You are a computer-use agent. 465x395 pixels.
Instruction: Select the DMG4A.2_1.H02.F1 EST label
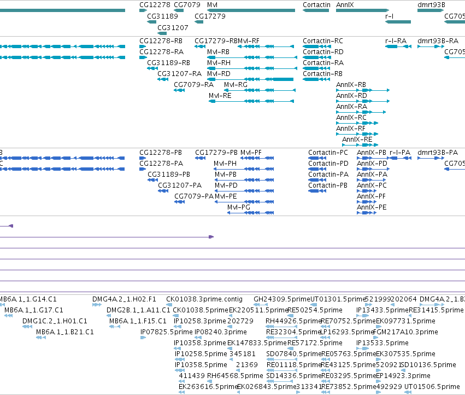coord(124,299)
